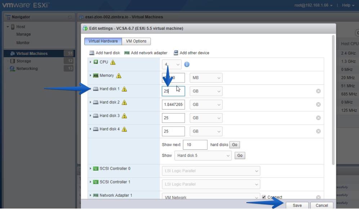Viewport: 359px width, 210px height.
Task: Expand SCSI Controller 0 details
Action: click(90, 169)
